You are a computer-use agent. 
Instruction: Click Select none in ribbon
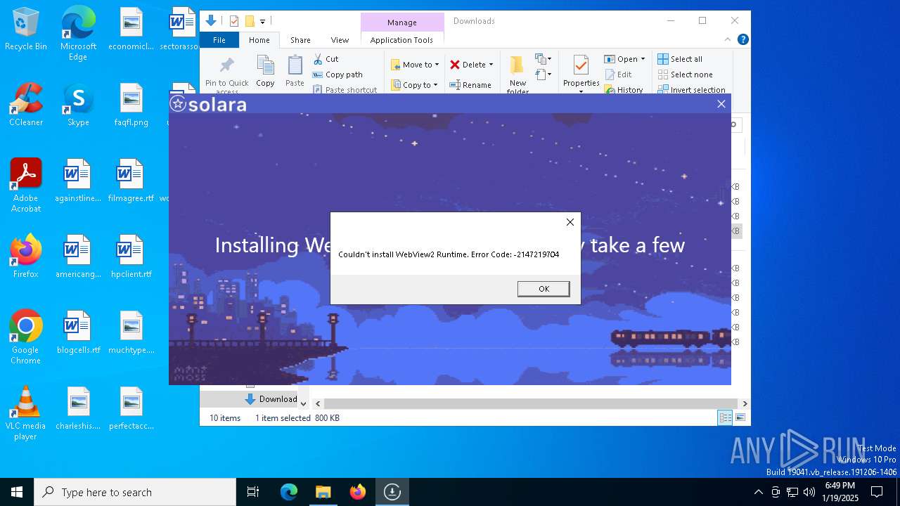tap(685, 74)
